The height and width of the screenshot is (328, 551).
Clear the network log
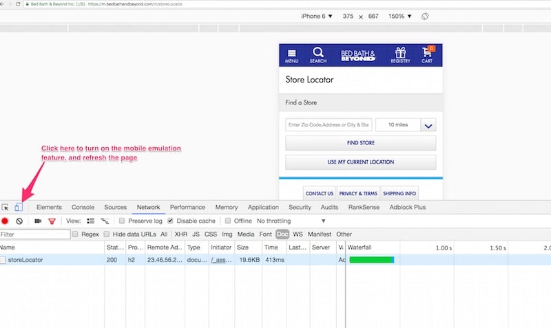pyautogui.click(x=19, y=221)
